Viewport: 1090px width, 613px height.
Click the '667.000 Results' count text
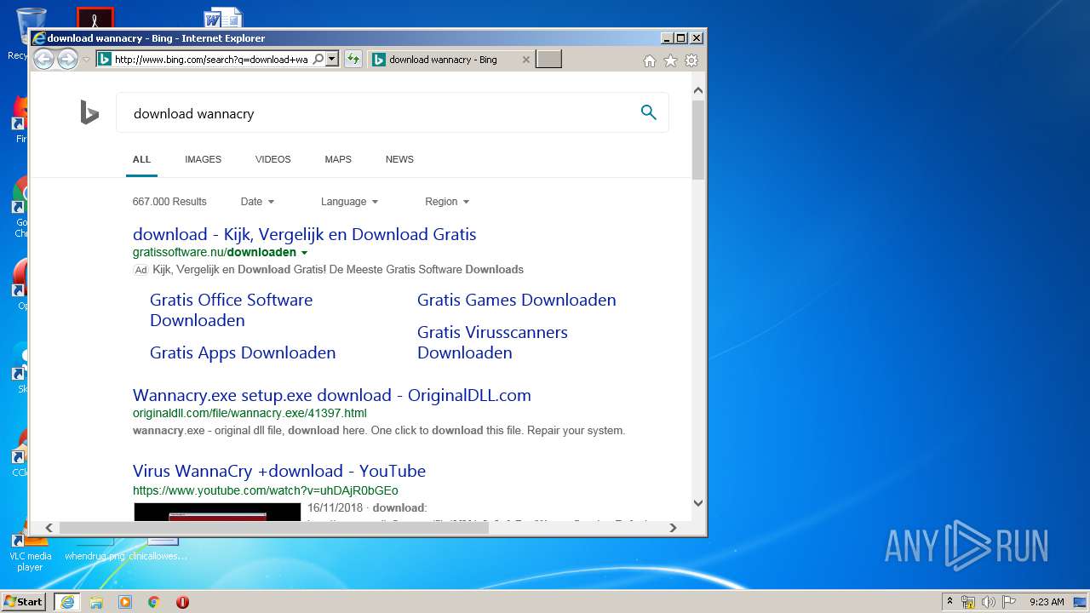coord(169,202)
